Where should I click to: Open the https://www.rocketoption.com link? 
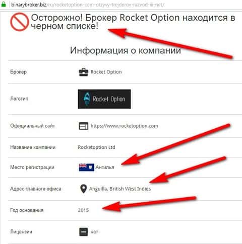[124, 126]
